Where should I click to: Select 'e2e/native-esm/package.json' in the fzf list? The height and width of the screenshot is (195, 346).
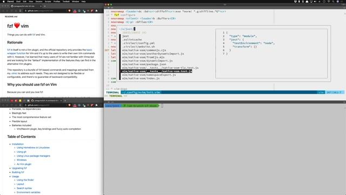144,64
